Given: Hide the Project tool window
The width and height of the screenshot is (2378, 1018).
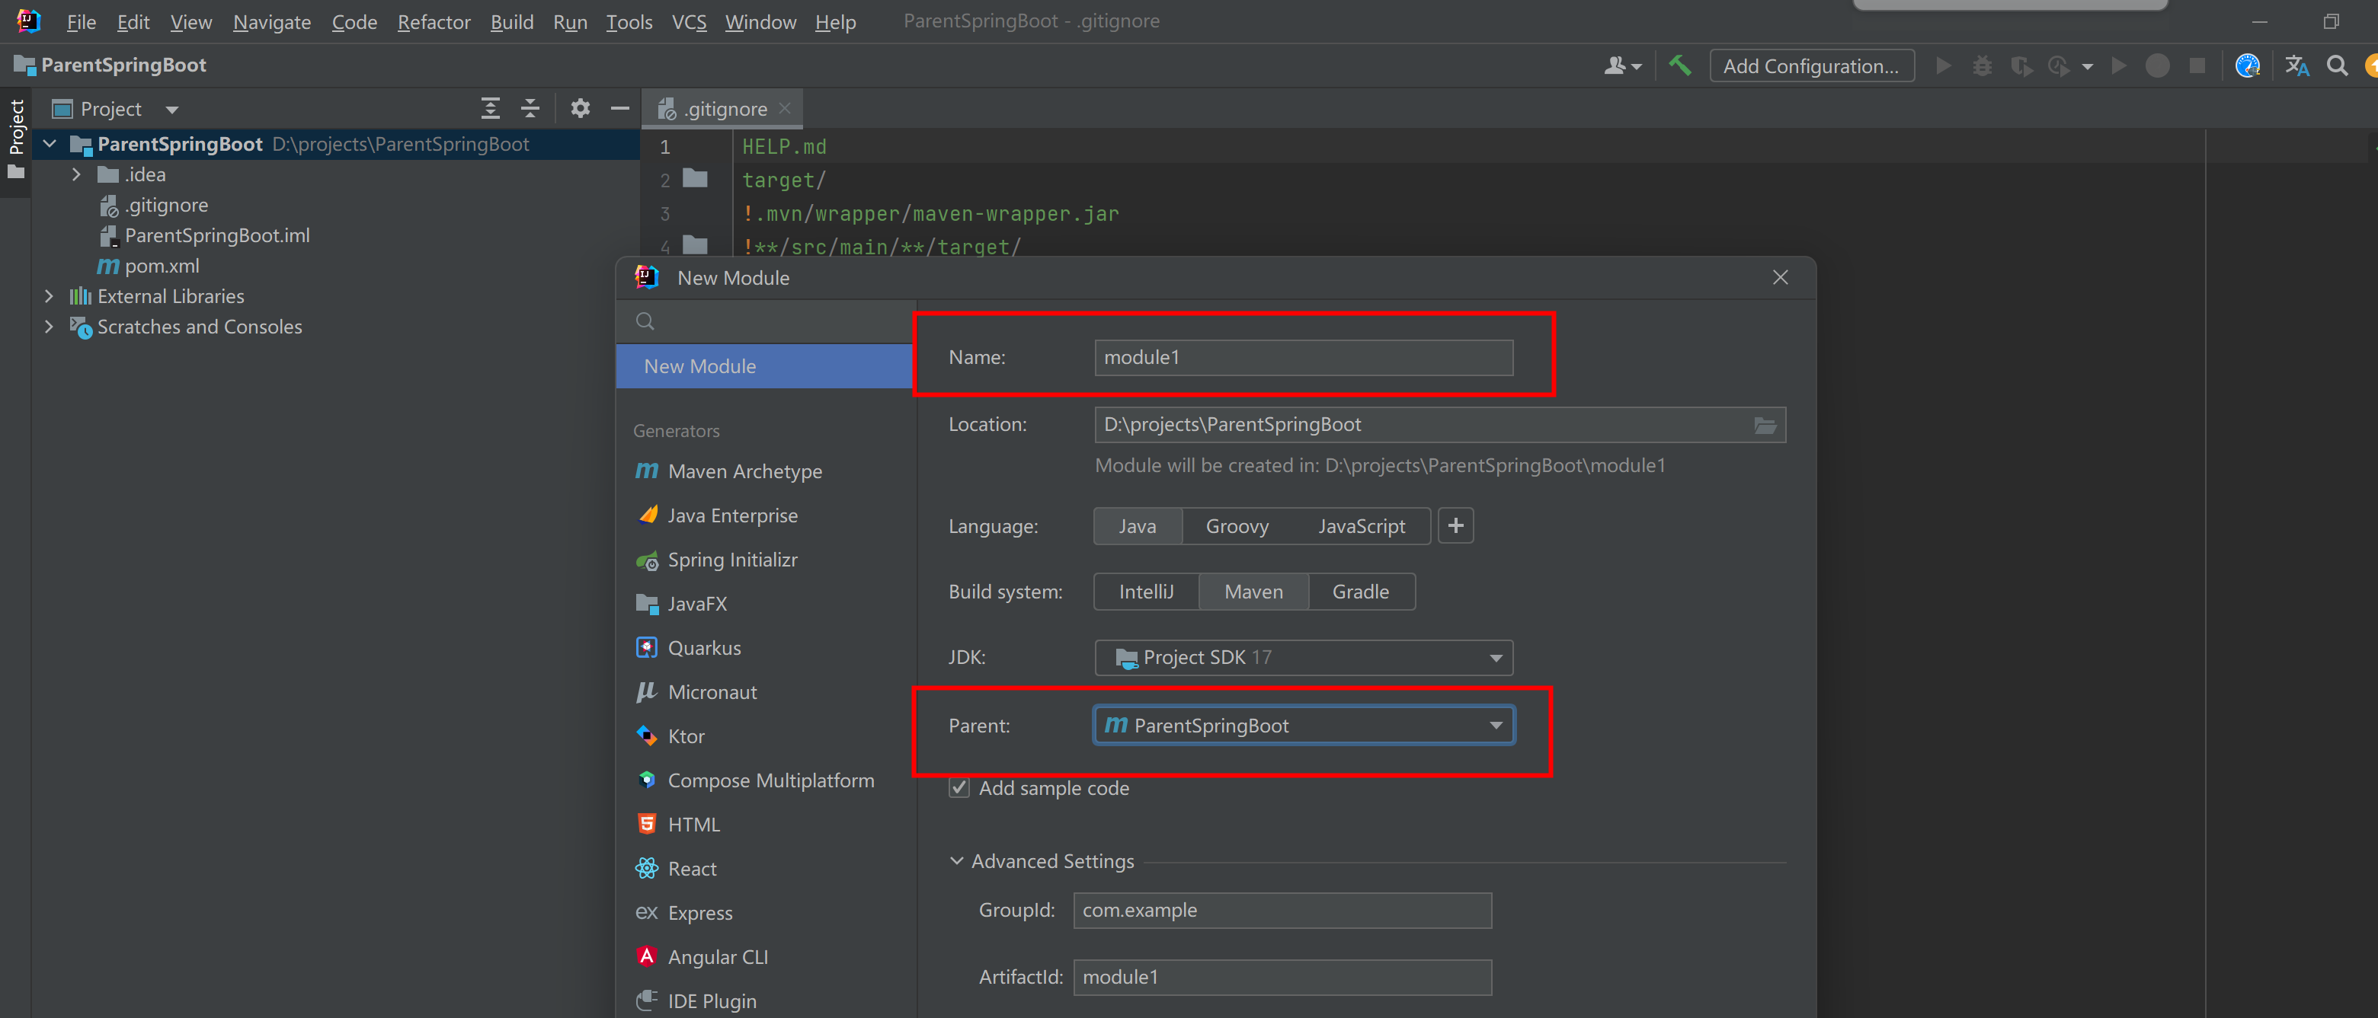Looking at the screenshot, I should tap(620, 109).
